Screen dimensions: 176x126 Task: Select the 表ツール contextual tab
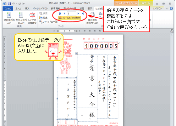tap(146, 3)
